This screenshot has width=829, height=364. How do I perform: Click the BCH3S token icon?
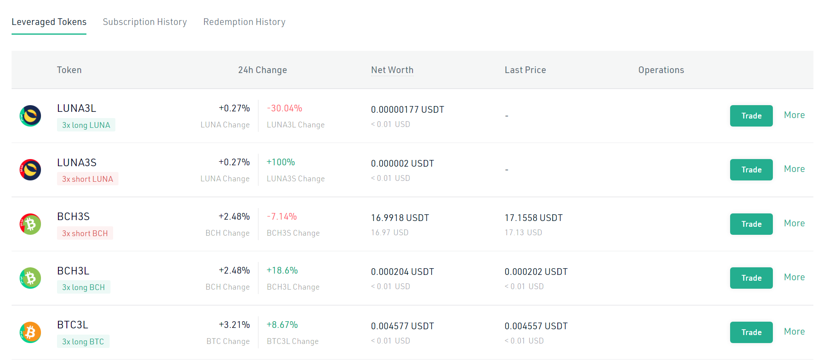tap(30, 224)
